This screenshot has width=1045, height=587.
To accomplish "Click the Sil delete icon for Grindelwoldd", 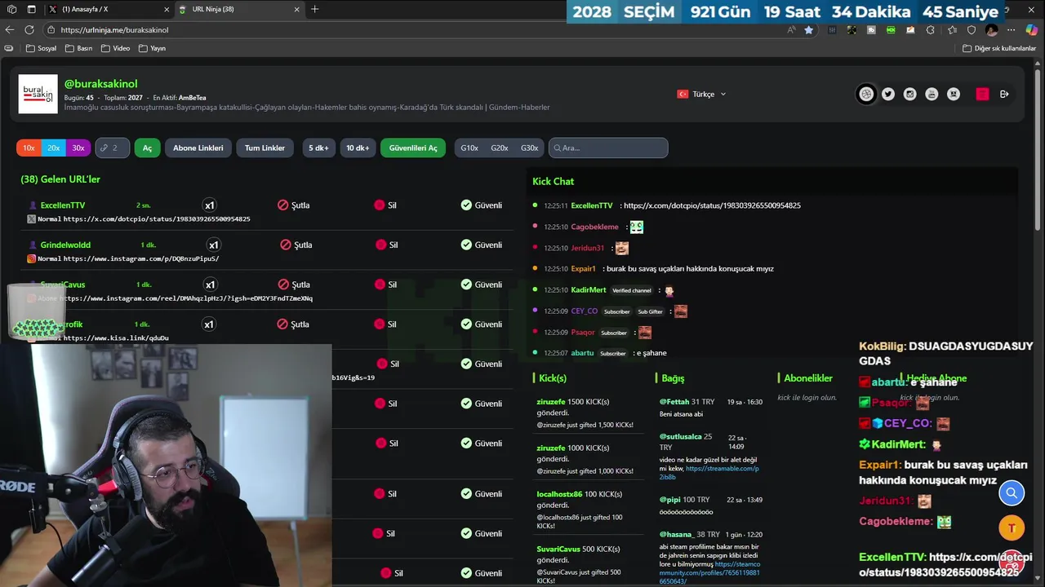I will tap(380, 245).
